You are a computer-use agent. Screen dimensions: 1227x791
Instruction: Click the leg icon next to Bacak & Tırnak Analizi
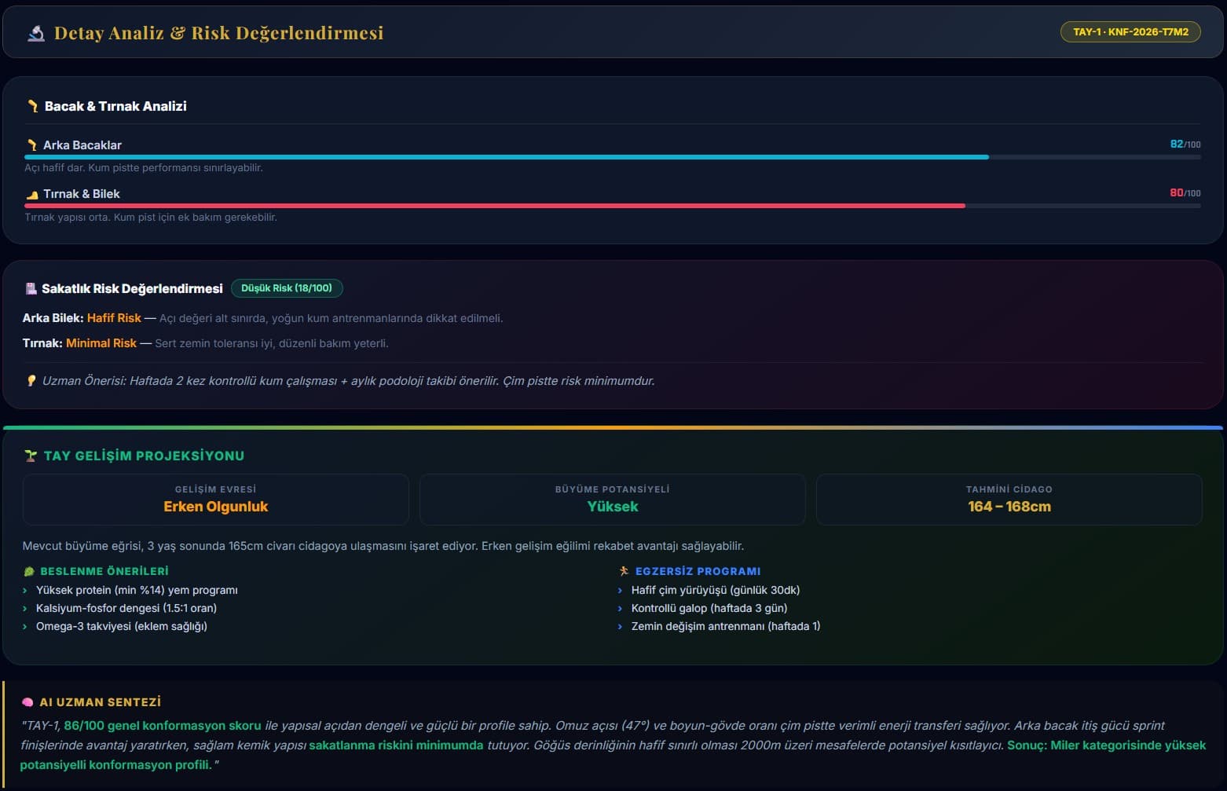click(x=33, y=106)
